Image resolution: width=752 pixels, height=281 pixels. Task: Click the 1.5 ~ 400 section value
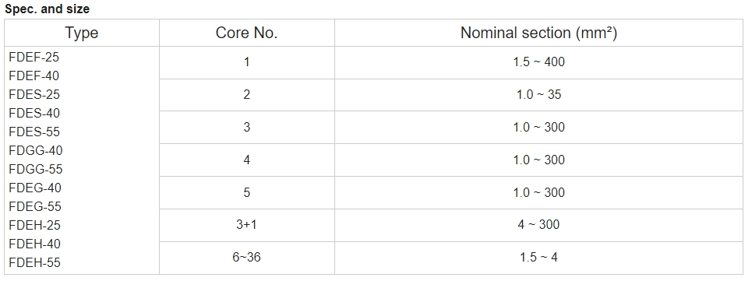538,61
